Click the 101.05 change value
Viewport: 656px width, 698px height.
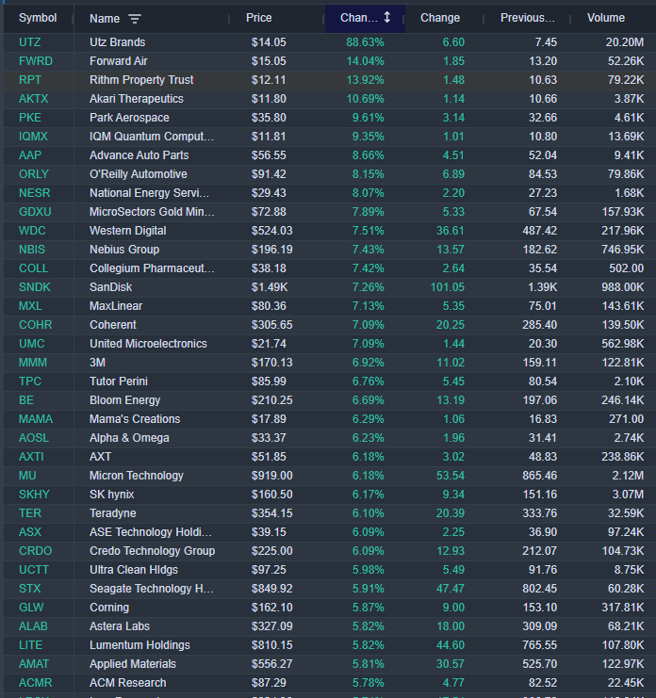click(x=447, y=287)
